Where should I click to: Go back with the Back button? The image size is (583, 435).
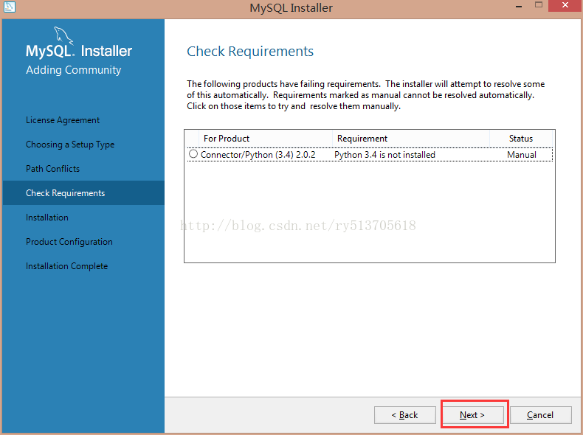(x=405, y=415)
